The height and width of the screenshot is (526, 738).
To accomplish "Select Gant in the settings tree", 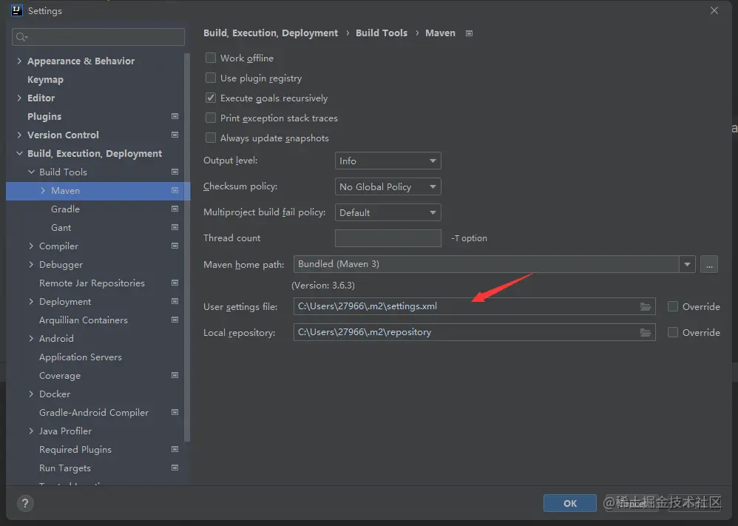I will (x=61, y=228).
